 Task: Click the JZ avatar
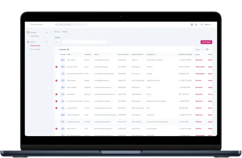(x=63, y=108)
